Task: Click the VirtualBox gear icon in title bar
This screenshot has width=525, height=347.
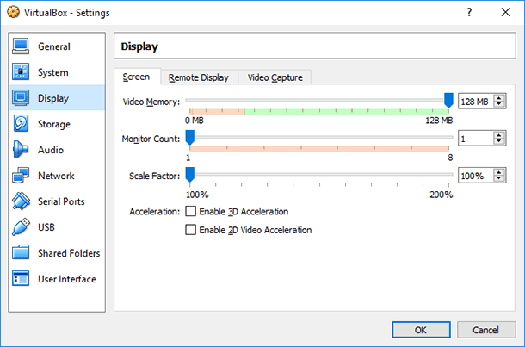Action: pyautogui.click(x=14, y=12)
